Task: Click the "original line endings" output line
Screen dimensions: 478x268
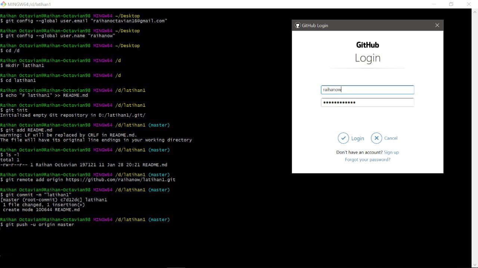Action: pyautogui.click(x=96, y=140)
